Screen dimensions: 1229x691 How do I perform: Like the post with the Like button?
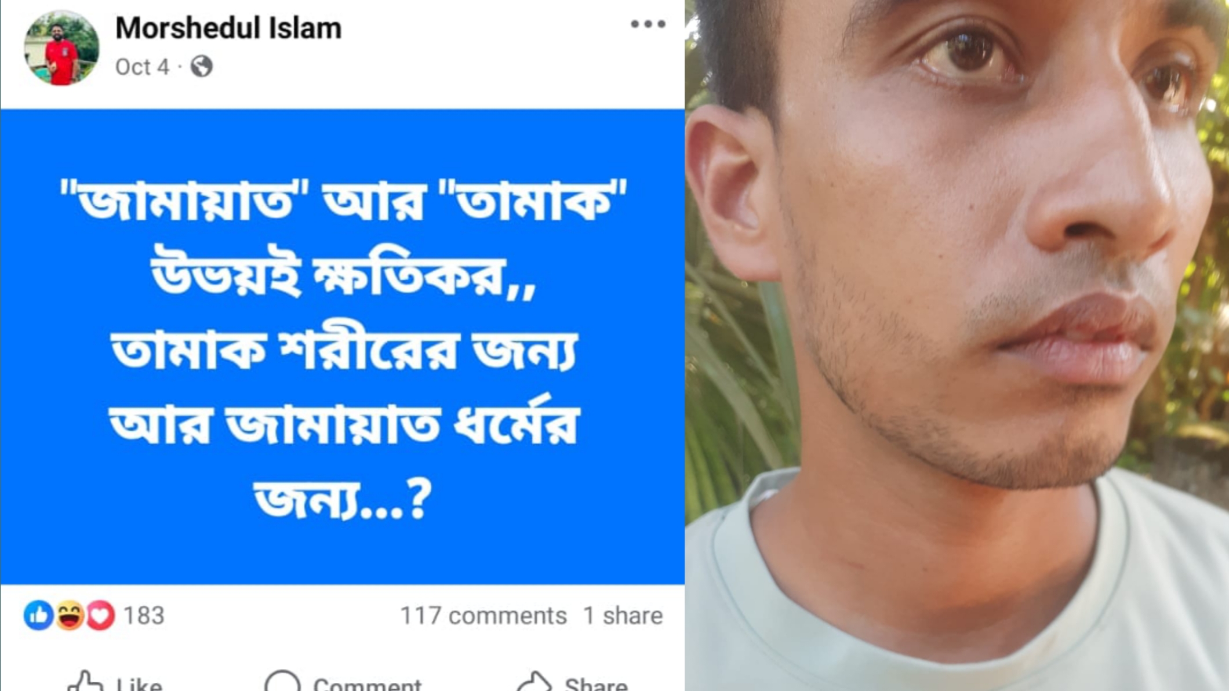[115, 681]
